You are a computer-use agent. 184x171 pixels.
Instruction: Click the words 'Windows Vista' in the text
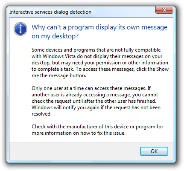(x=59, y=56)
